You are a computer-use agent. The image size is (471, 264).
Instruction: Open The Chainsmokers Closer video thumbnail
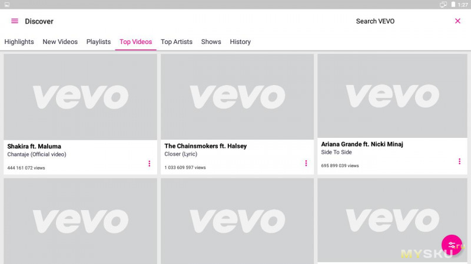click(x=237, y=97)
